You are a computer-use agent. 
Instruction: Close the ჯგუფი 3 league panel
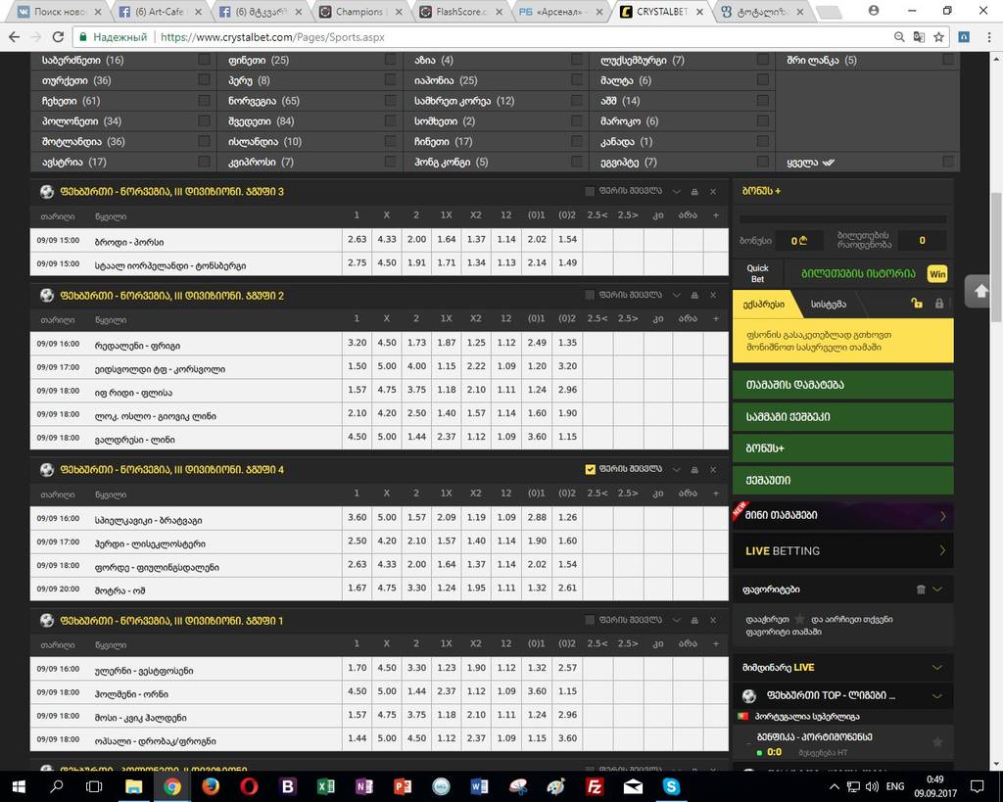713,192
